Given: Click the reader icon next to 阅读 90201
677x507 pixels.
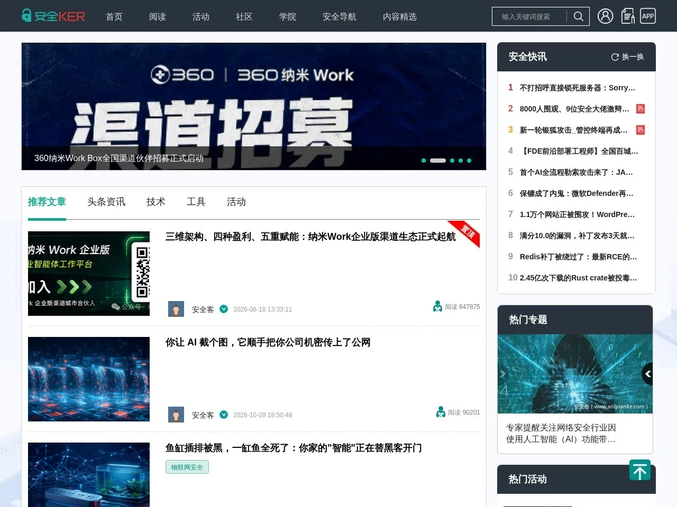Looking at the screenshot, I should click(x=441, y=412).
